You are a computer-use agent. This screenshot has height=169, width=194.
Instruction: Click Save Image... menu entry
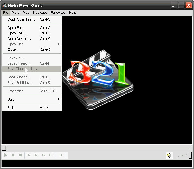(32, 63)
